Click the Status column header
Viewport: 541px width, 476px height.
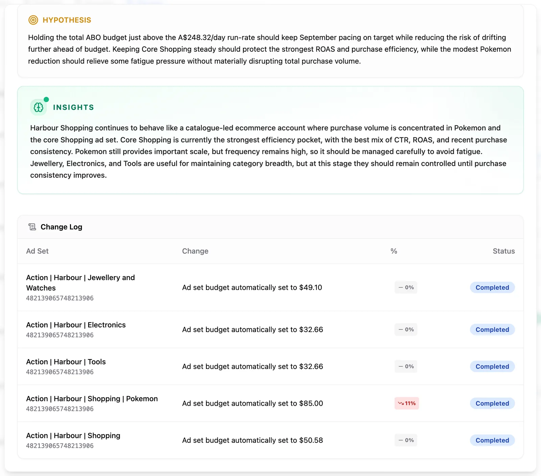coord(504,251)
